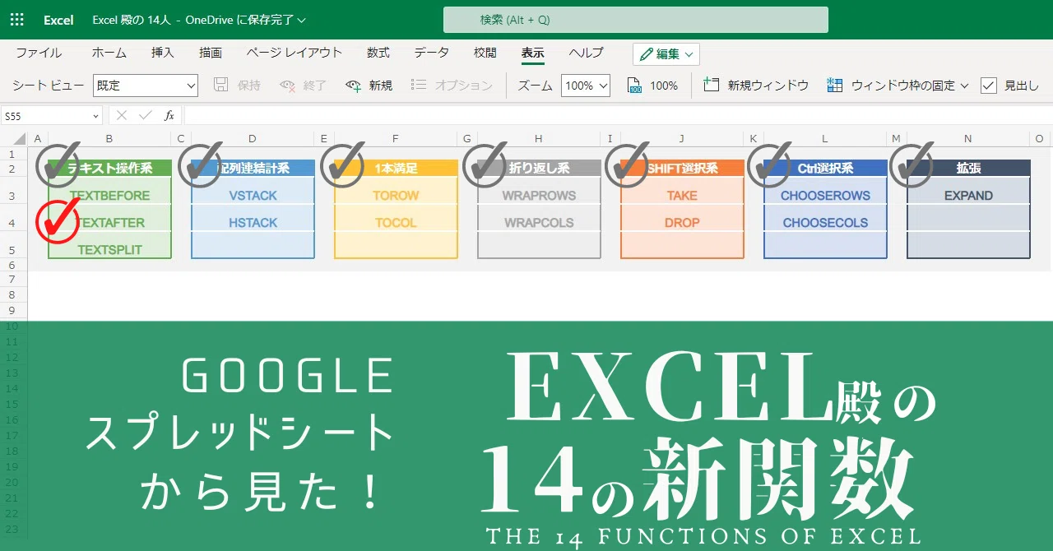This screenshot has width=1053, height=551.
Task: Click gray checkmark on 折り返し系 header
Action: tap(485, 166)
